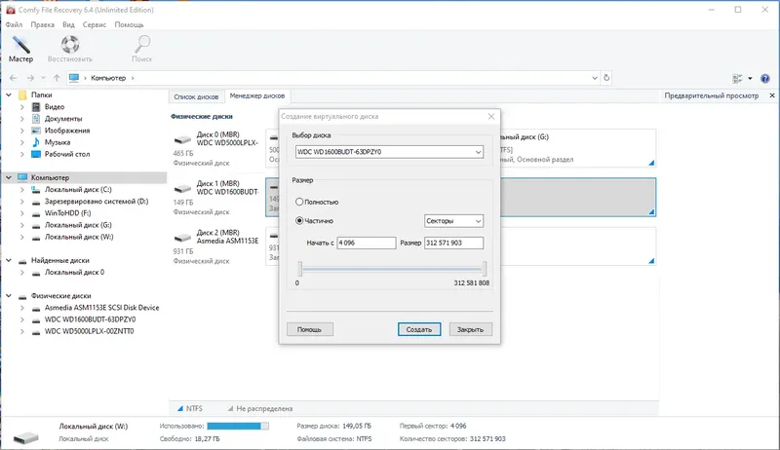The image size is (780, 450).
Task: Select the Видео folder icon
Action: tap(36, 107)
